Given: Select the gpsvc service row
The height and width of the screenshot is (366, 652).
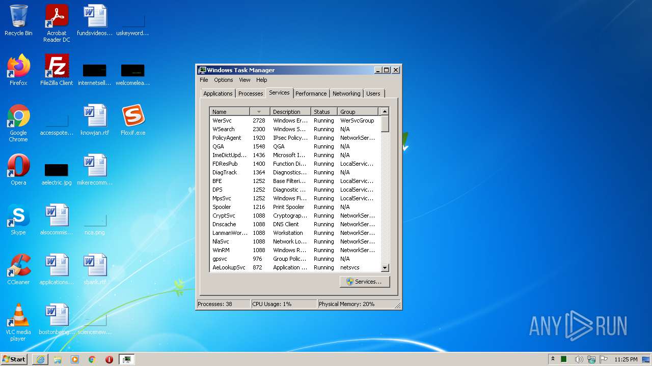Looking at the screenshot, I should coord(295,259).
